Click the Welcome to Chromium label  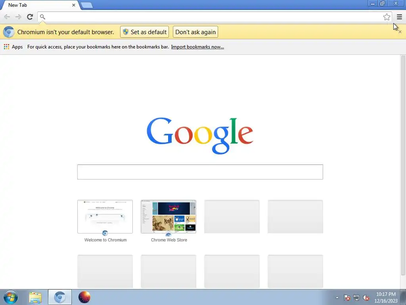click(105, 240)
